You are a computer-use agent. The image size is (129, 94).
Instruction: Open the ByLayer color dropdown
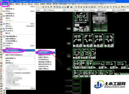pos(64,10)
